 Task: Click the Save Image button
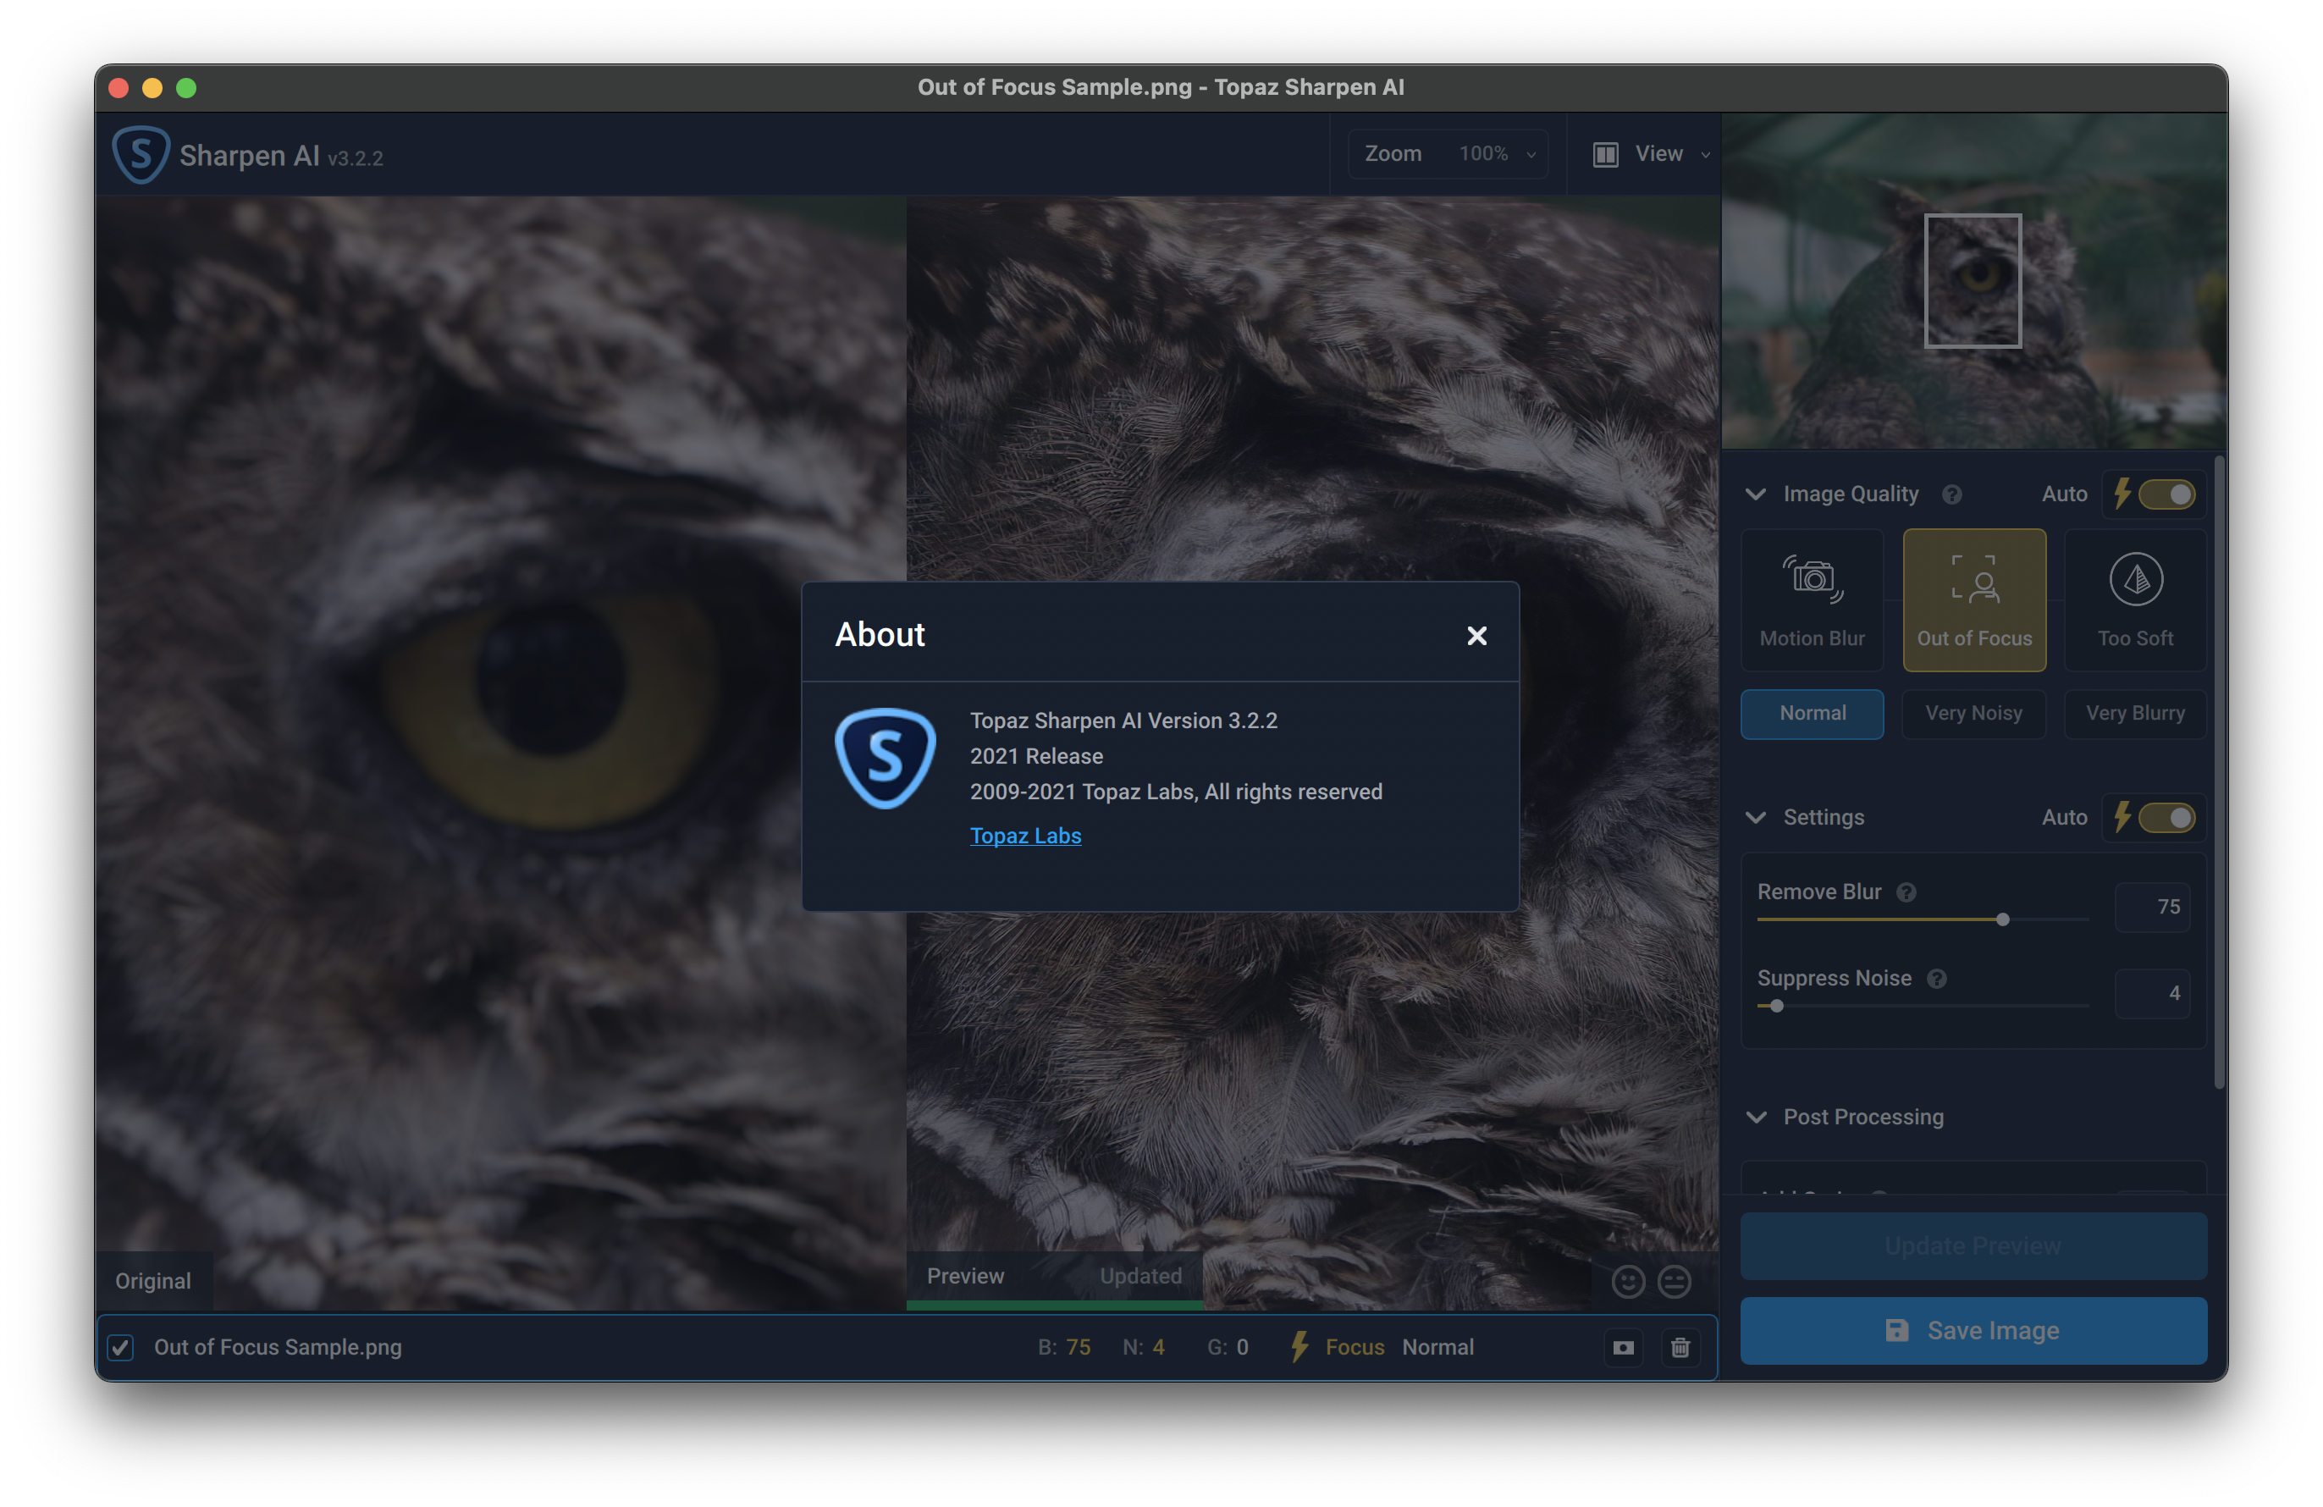[1973, 1330]
